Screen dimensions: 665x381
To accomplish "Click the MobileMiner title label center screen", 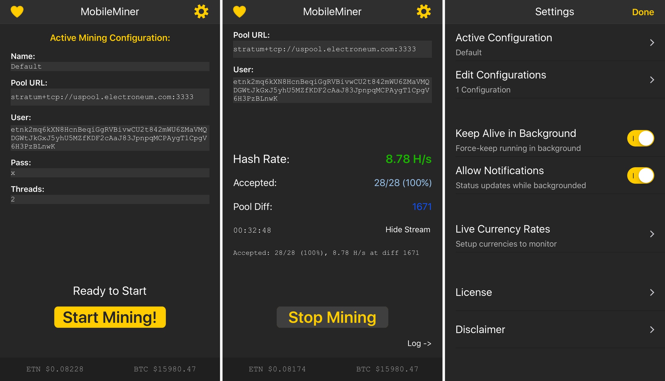I will (332, 11).
